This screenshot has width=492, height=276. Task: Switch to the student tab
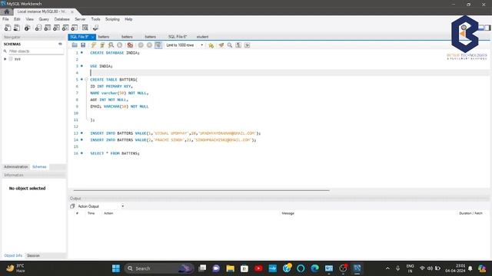point(202,37)
